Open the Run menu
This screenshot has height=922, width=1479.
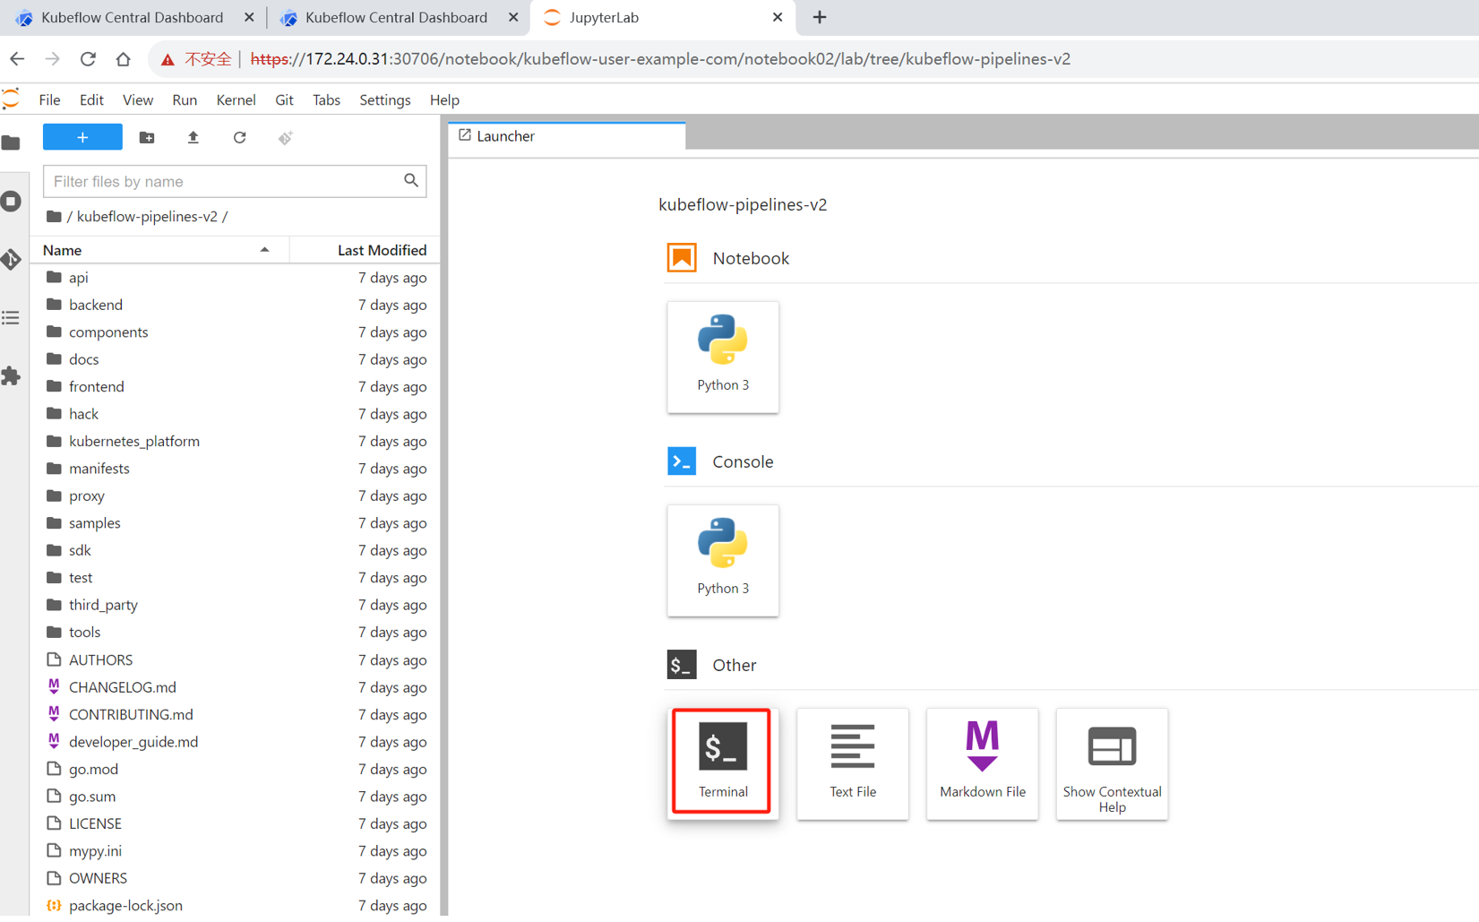(x=185, y=99)
